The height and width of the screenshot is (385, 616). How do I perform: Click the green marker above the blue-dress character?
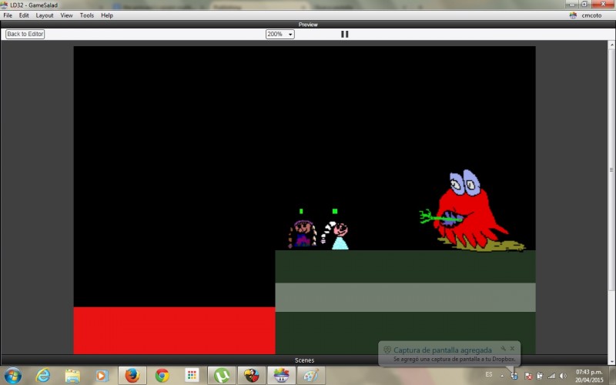click(x=335, y=211)
